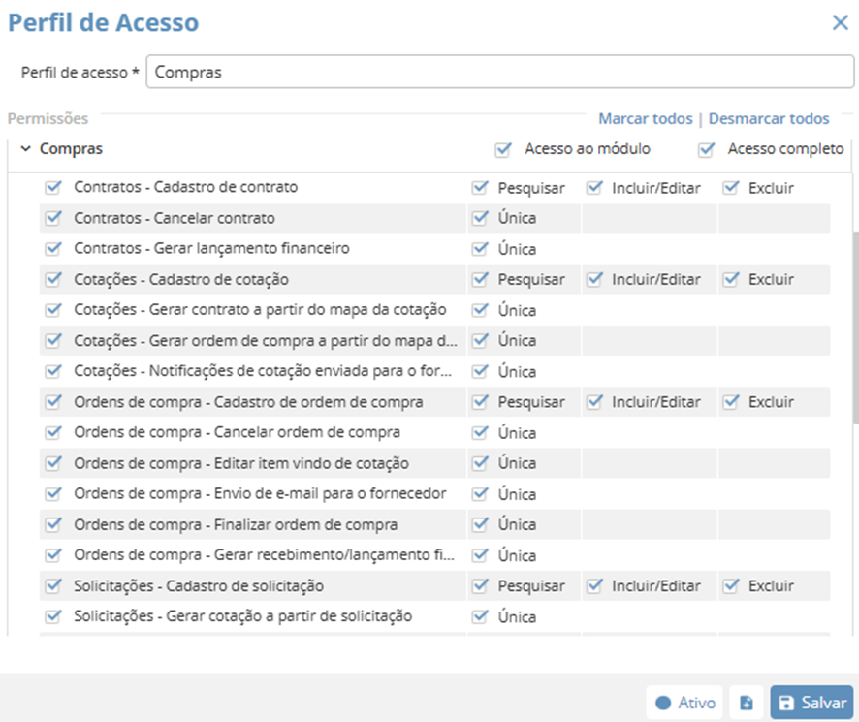Uncheck Única for Contratos - Cancelar contrato

(x=479, y=218)
